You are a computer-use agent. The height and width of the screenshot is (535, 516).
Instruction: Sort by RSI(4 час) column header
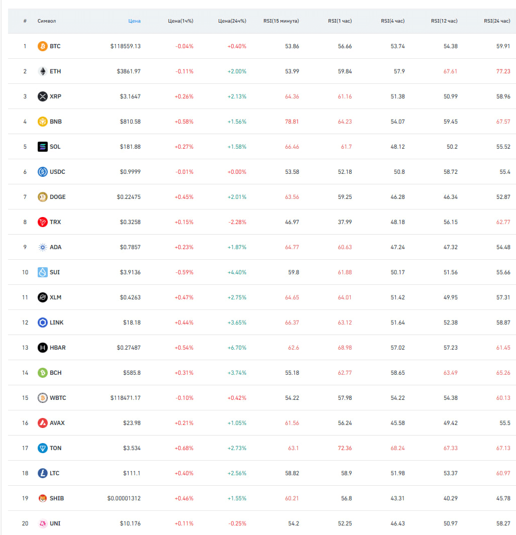[392, 21]
